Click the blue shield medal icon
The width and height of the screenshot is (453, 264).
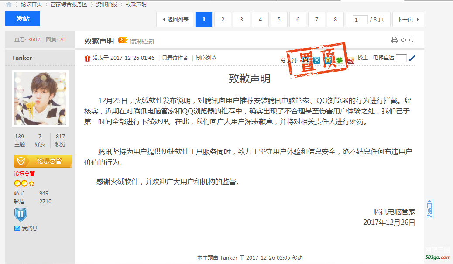(21, 215)
